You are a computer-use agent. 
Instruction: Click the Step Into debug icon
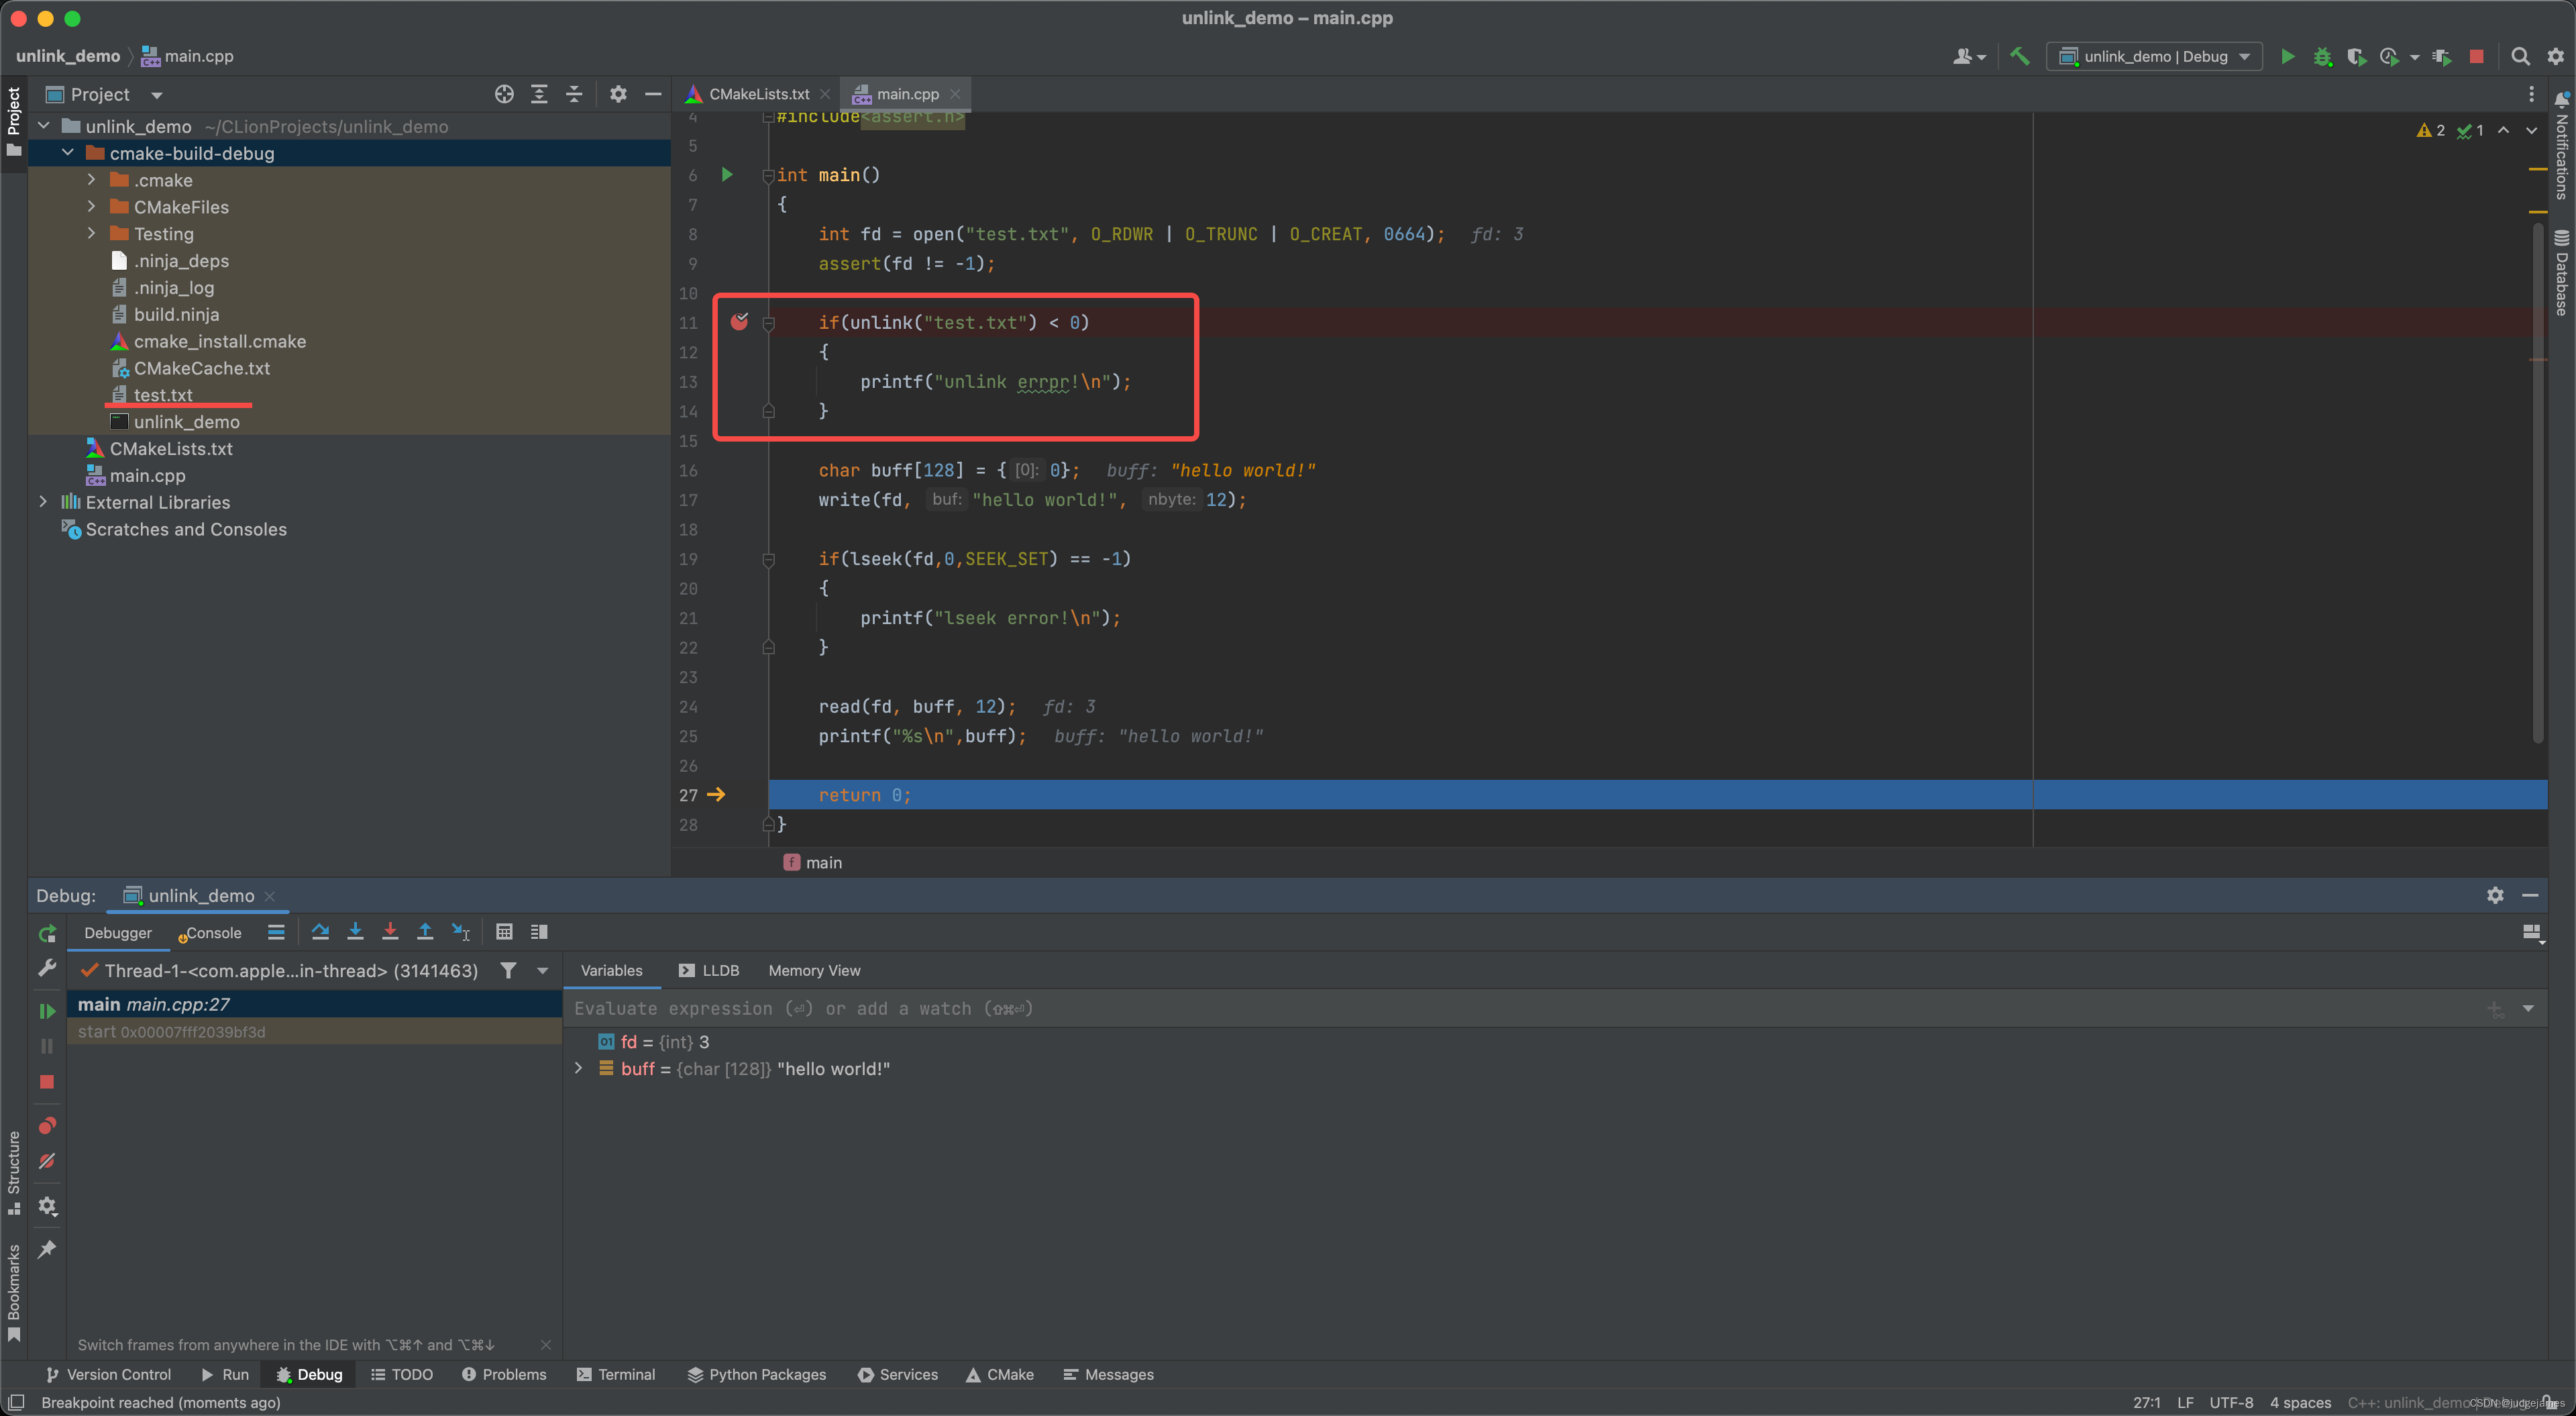tap(355, 931)
